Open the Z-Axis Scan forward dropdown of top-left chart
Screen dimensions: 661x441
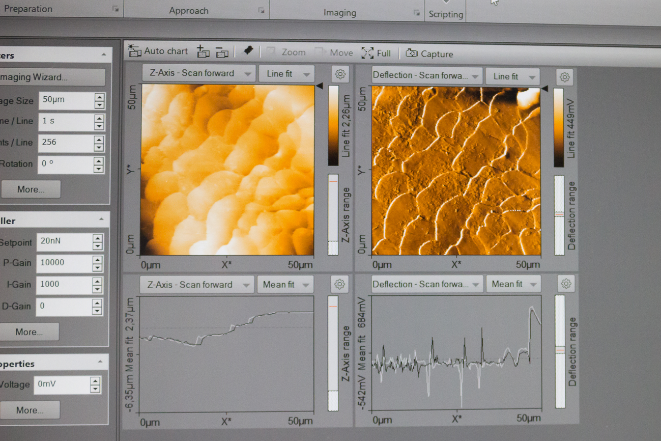pos(198,73)
